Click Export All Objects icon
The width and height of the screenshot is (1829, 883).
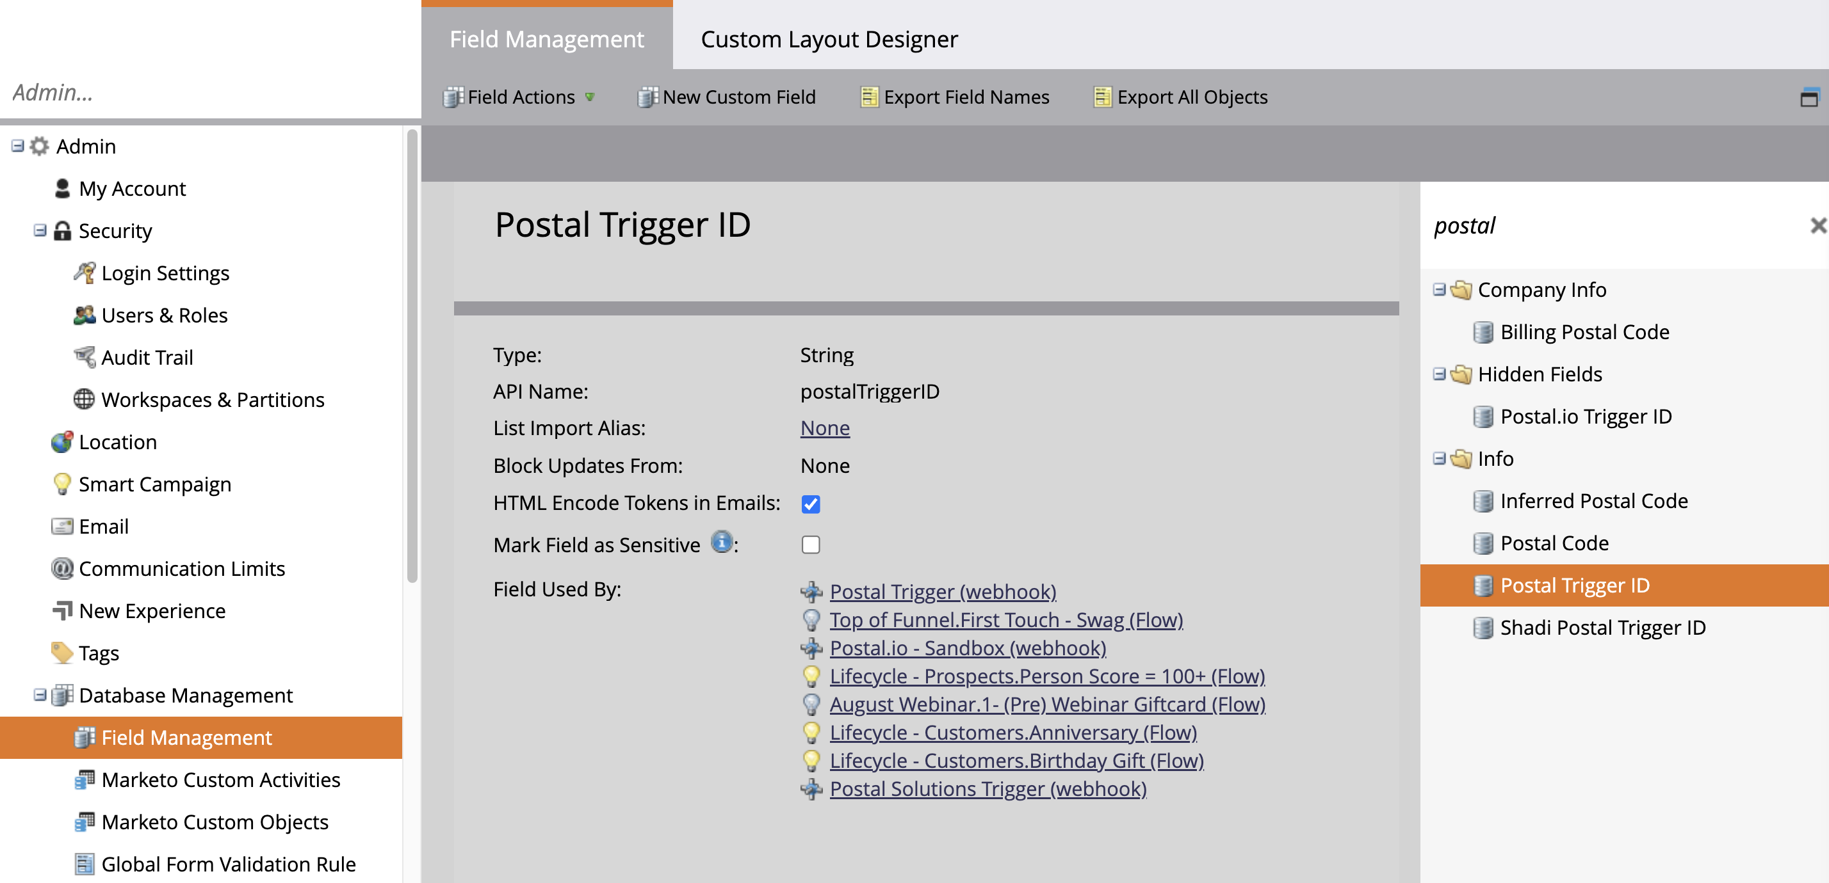pos(1101,97)
